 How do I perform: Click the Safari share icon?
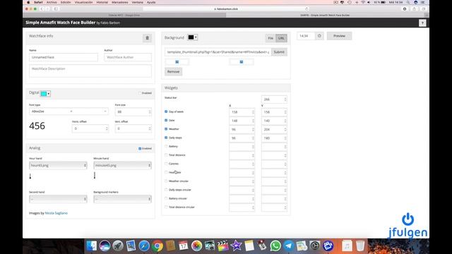point(415,9)
